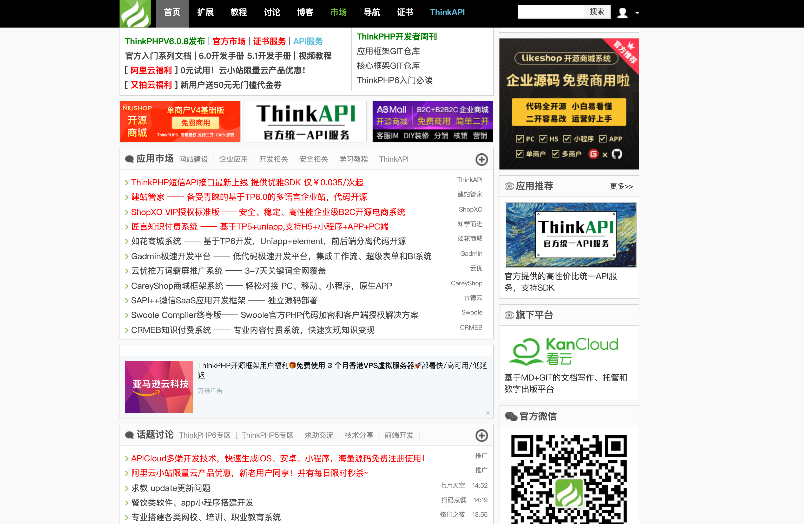804x524 pixels.
Task: Expand the 话题讨论 section plus icon
Action: point(481,435)
